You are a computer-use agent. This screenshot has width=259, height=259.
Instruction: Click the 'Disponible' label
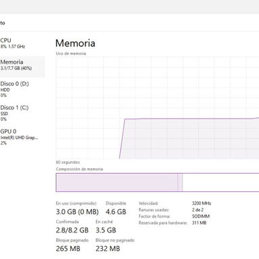[116, 203]
